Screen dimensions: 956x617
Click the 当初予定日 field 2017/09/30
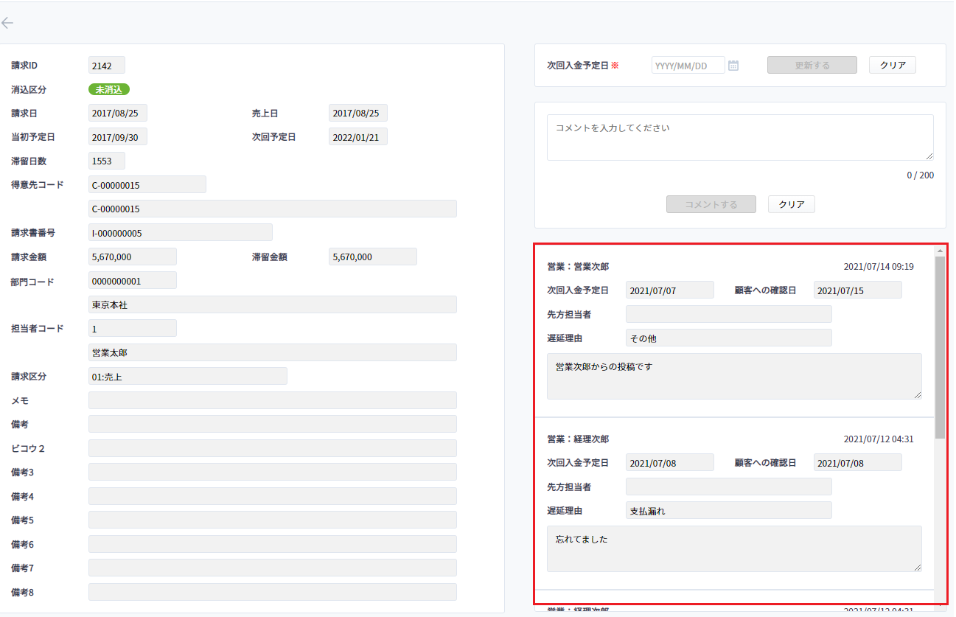pyautogui.click(x=118, y=136)
